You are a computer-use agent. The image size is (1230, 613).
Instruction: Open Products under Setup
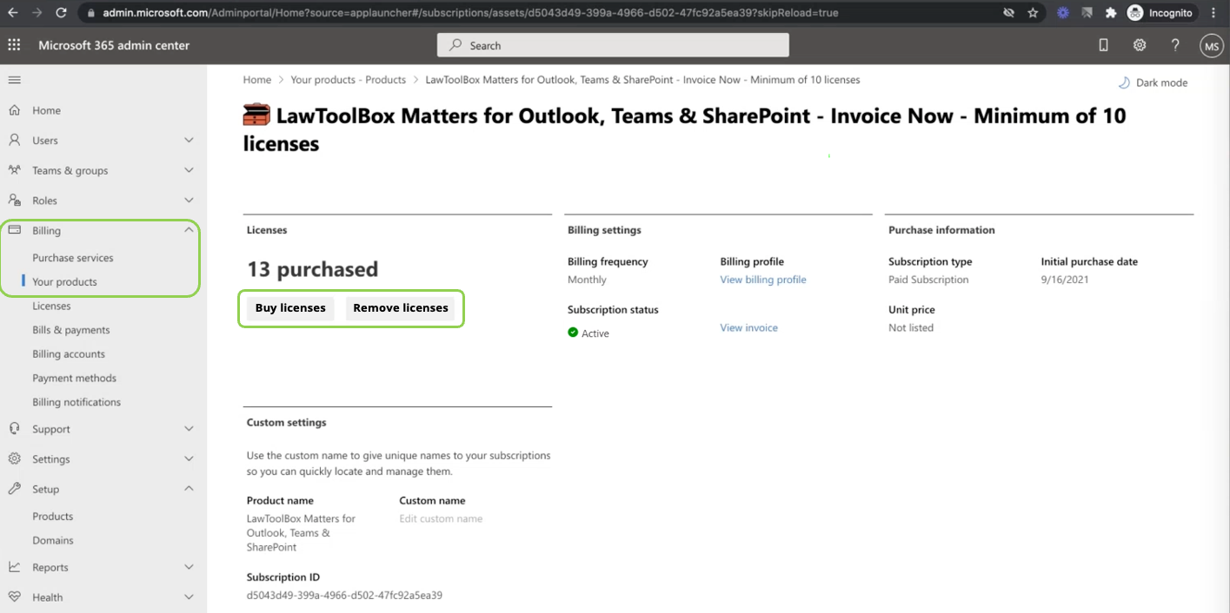tap(53, 516)
